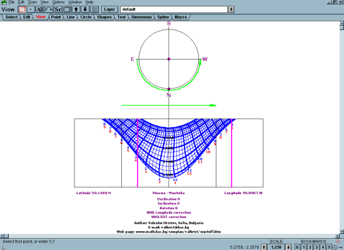Switch to the Spline tab

coord(163,17)
